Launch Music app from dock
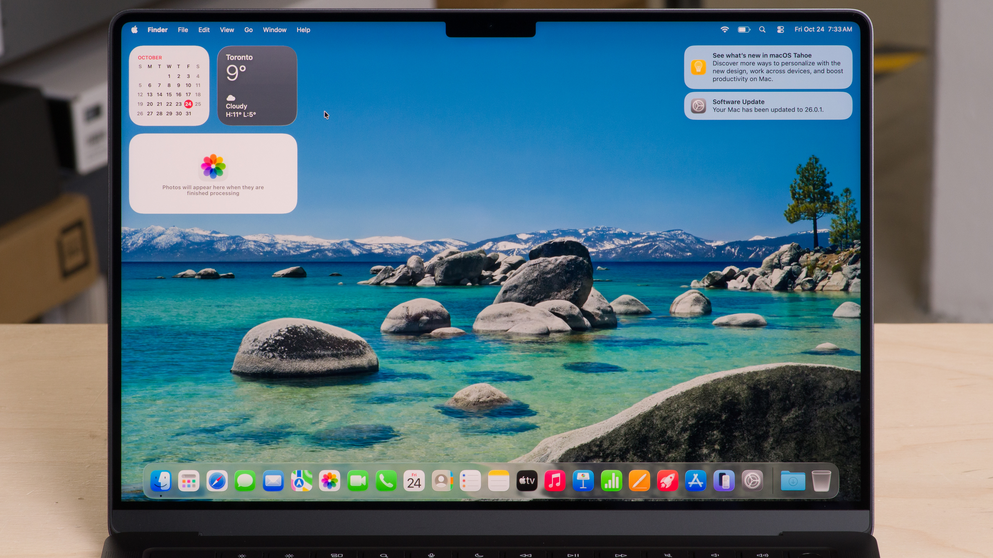993x558 pixels. (555, 481)
